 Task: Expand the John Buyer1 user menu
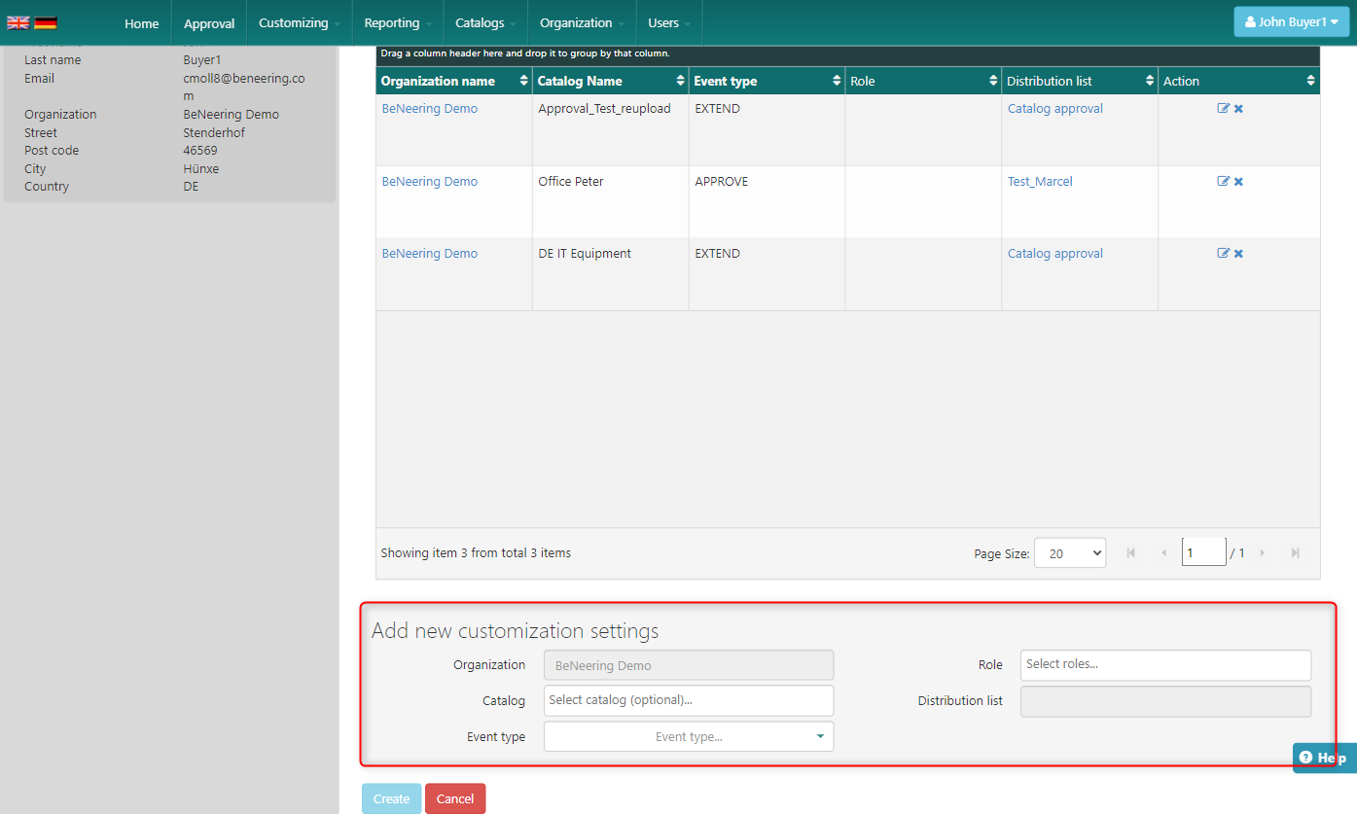[x=1291, y=22]
